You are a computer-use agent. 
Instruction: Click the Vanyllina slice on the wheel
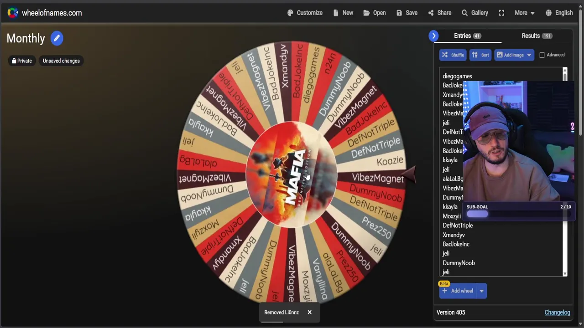(x=320, y=279)
